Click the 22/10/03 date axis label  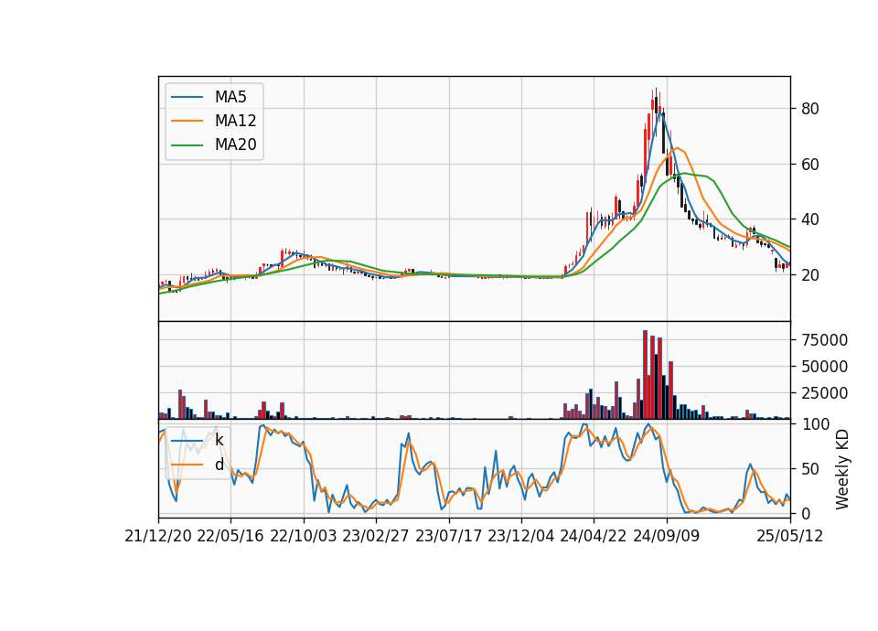coord(304,536)
